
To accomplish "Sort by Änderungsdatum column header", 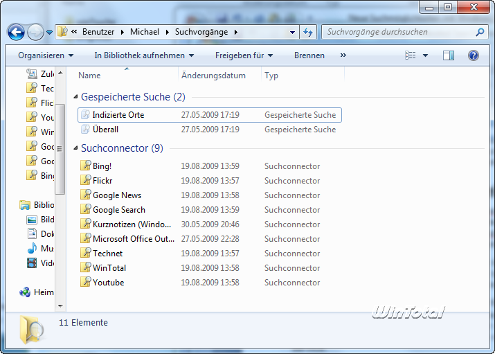I will point(213,76).
